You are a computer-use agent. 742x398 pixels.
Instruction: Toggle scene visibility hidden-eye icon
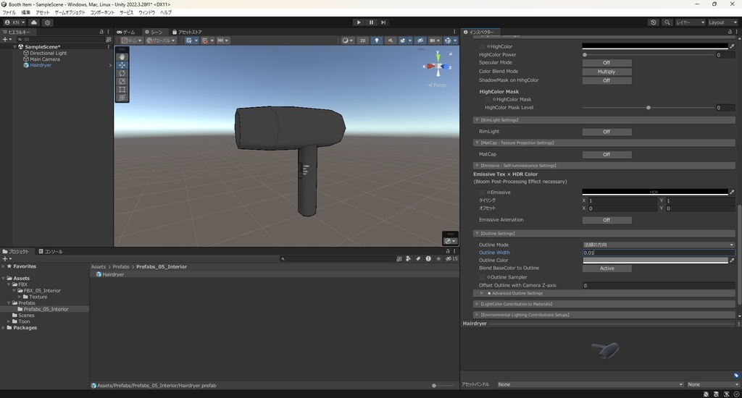tap(420, 41)
